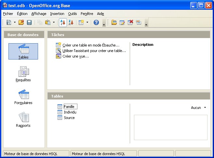Select Requêtes in the database sidebar
The height and width of the screenshot is (158, 214).
tap(23, 74)
